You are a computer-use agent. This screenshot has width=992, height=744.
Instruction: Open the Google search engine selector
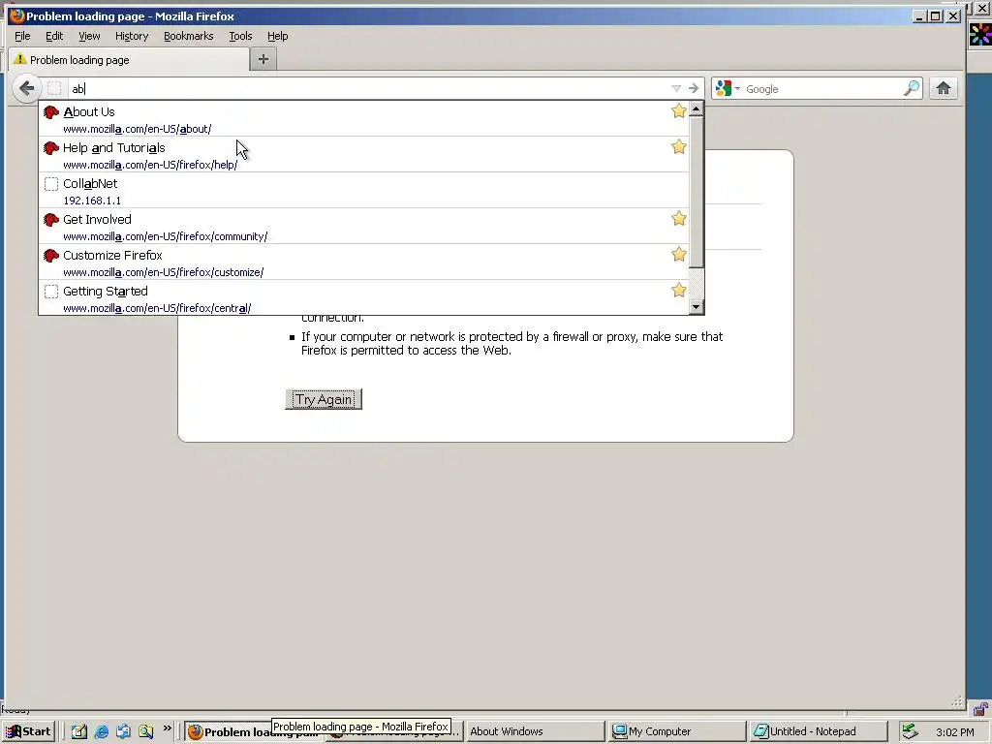point(728,88)
